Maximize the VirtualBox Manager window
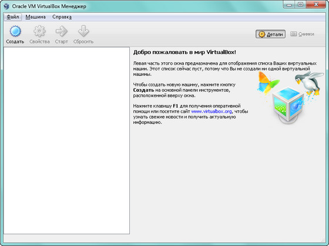329x246 pixels. [301, 5]
